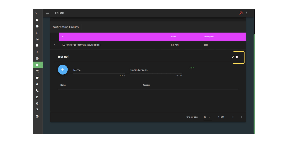The image size is (288, 144).
Task: Open the Rows per page dropdown
Action: tap(207, 117)
